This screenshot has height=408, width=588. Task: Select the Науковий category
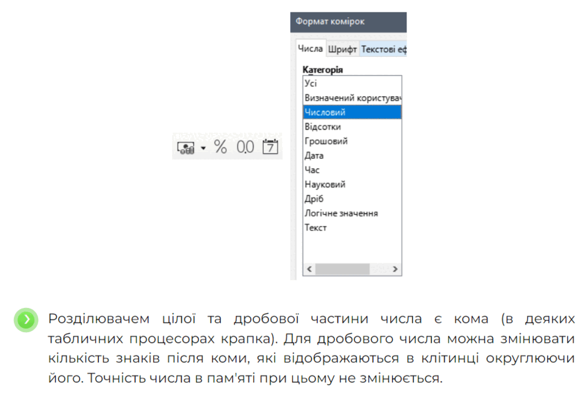(352, 185)
